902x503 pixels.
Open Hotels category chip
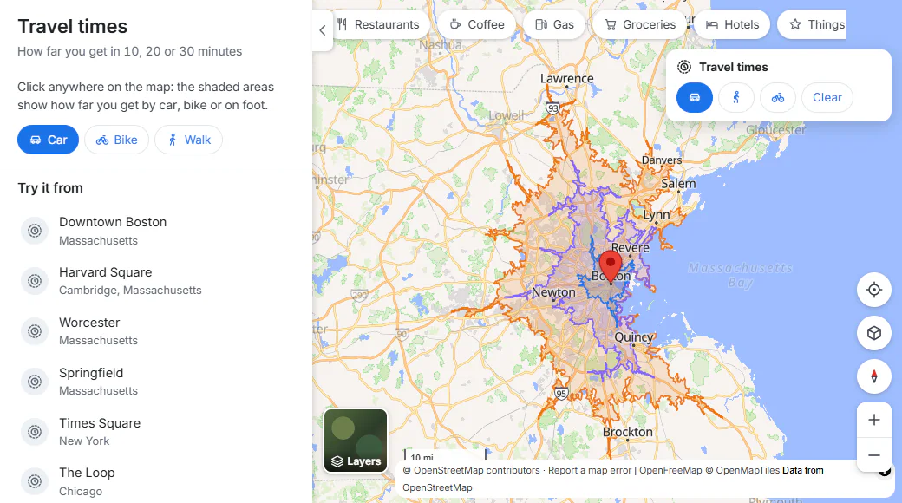[x=732, y=25]
